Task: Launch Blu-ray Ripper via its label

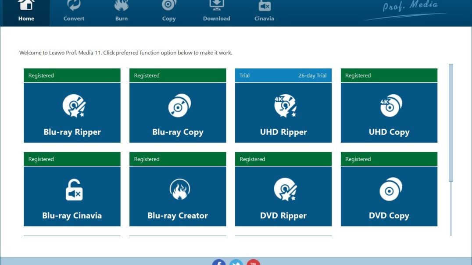Action: [72, 132]
